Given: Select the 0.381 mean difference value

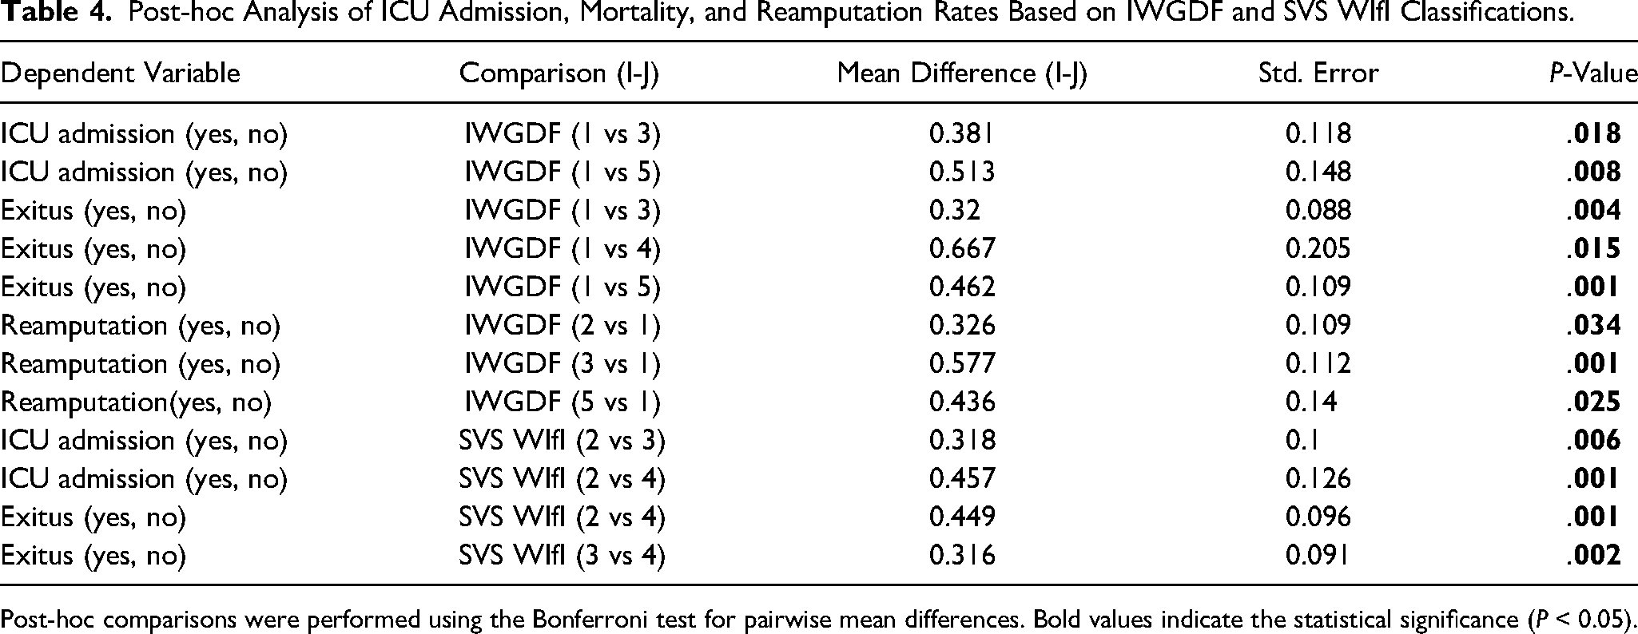Looking at the screenshot, I should [962, 133].
